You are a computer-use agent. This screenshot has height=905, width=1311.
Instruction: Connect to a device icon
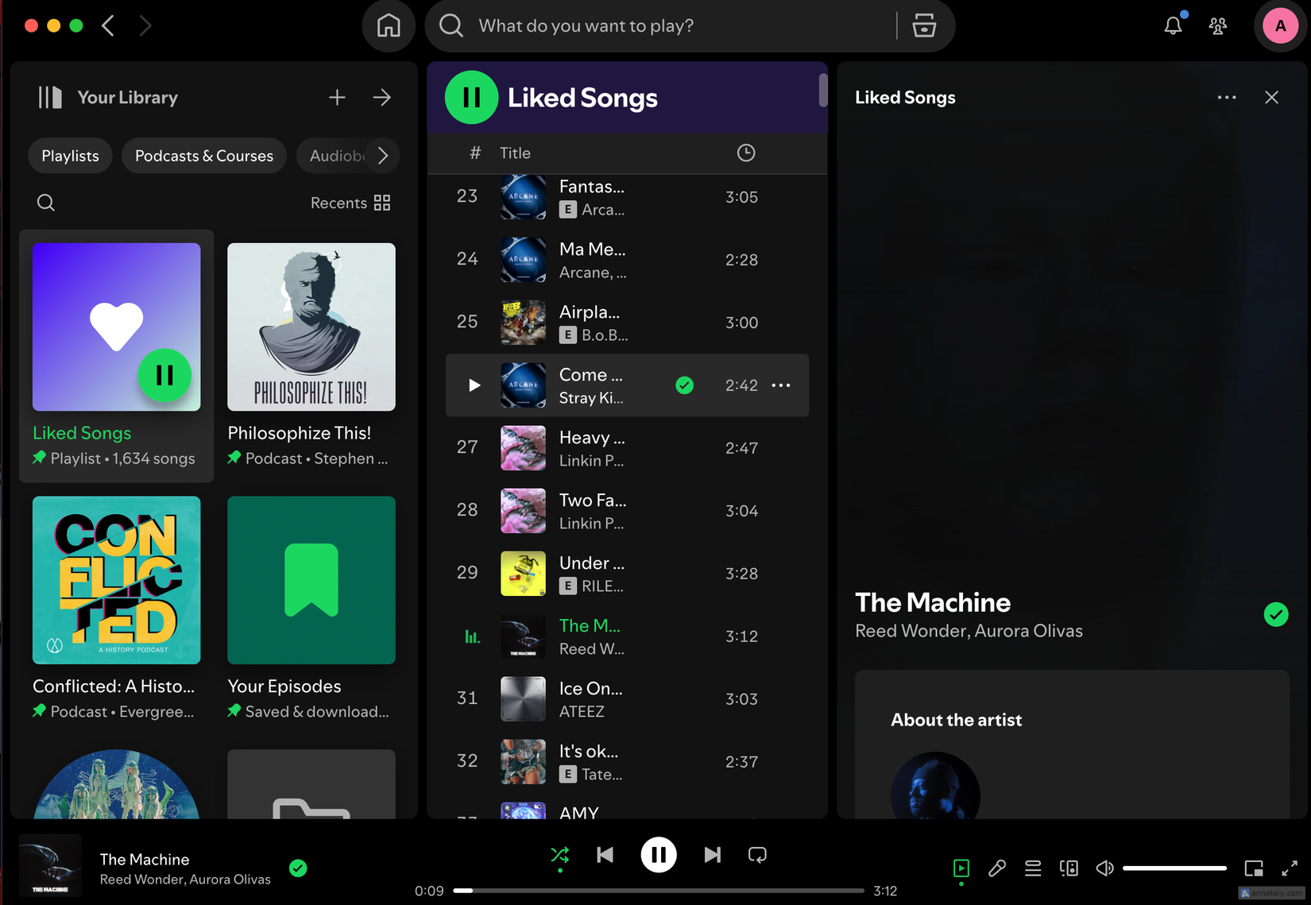click(1069, 868)
